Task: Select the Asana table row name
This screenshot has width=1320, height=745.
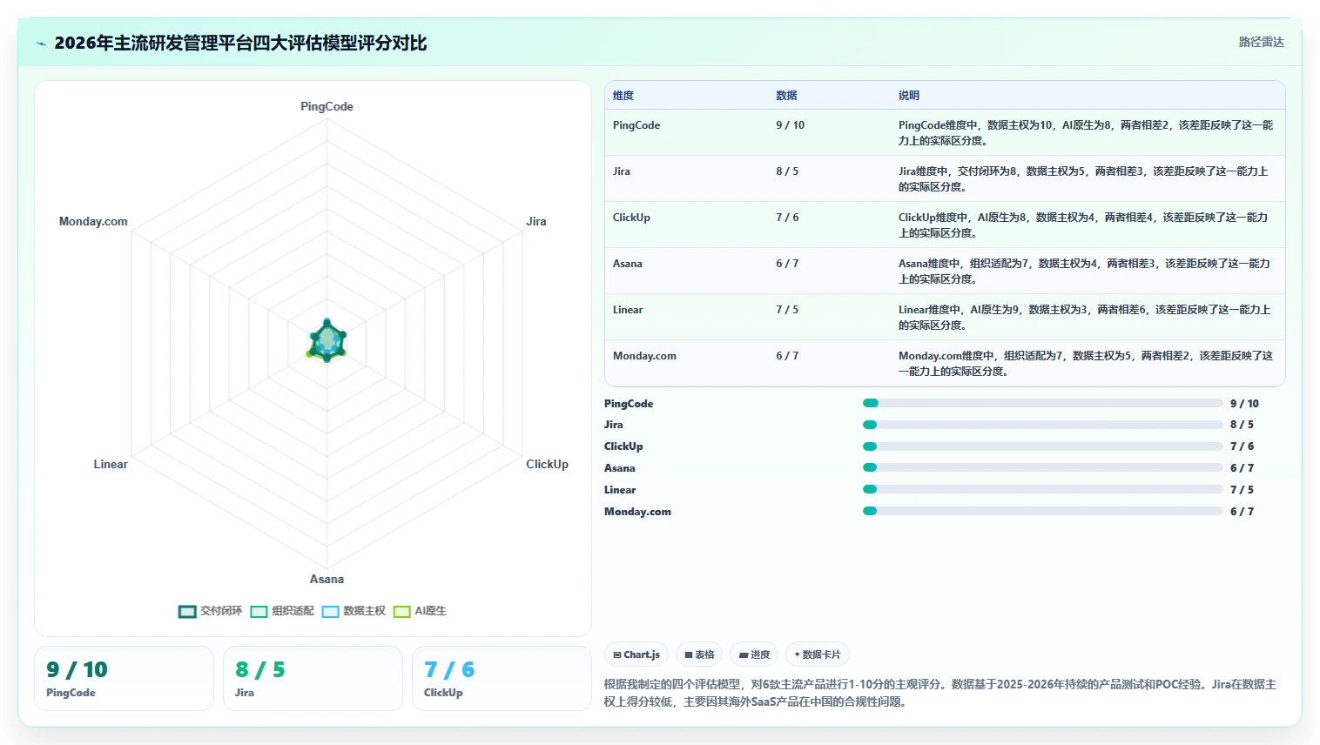Action: point(628,264)
